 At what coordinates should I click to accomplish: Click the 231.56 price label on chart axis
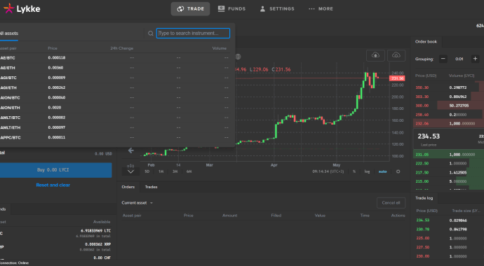click(x=397, y=78)
